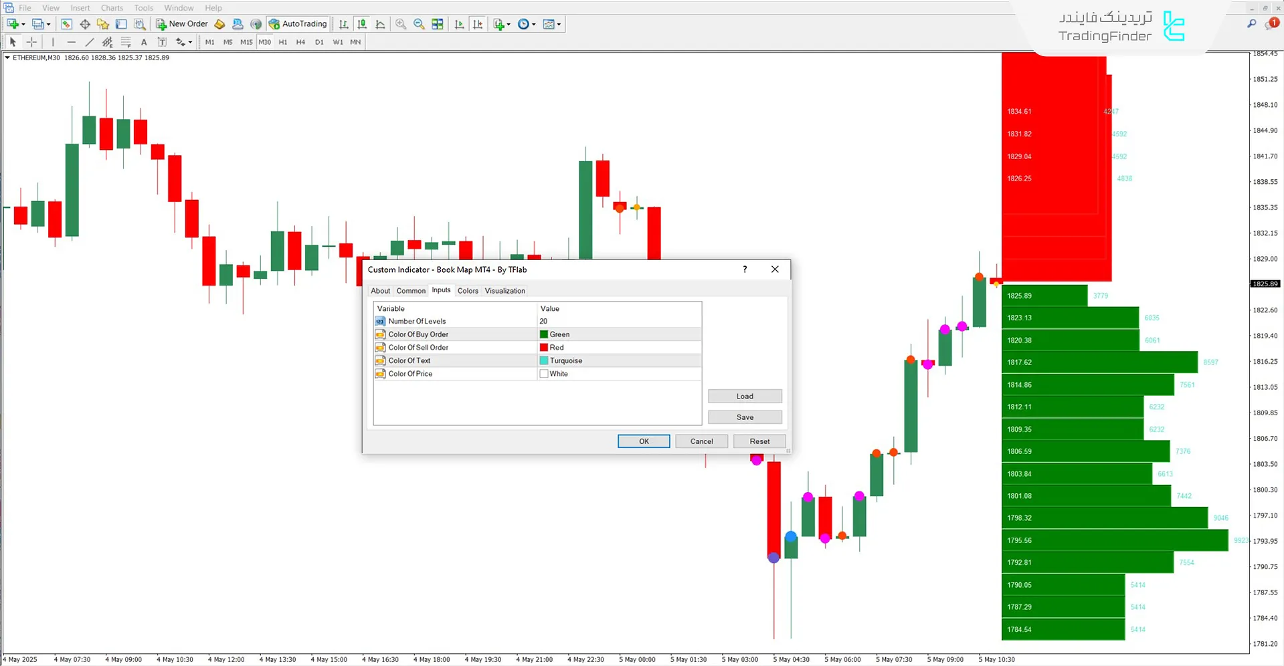Switch to the Colors tab
This screenshot has height=666, width=1284.
(x=468, y=291)
